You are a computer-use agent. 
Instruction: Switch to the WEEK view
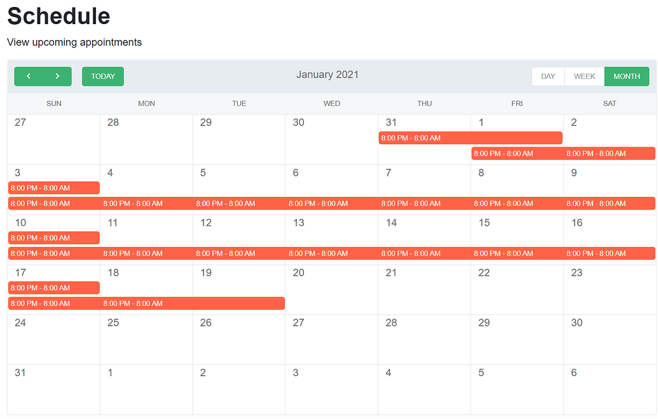tap(584, 76)
